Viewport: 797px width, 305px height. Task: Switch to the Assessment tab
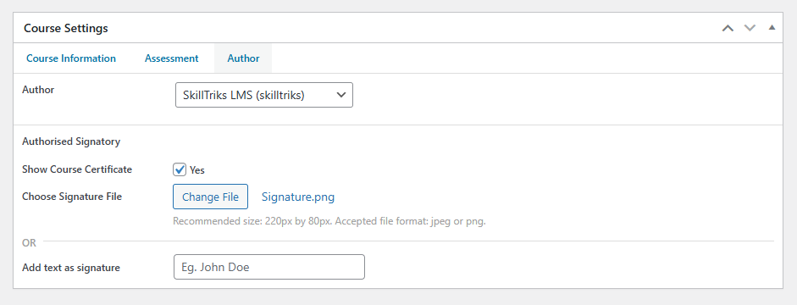point(171,58)
